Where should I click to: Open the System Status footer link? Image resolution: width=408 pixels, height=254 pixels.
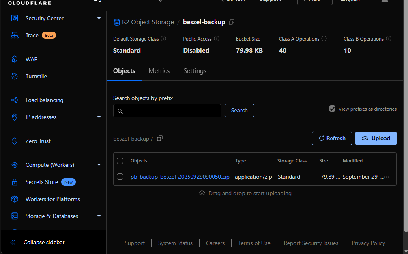coord(175,243)
